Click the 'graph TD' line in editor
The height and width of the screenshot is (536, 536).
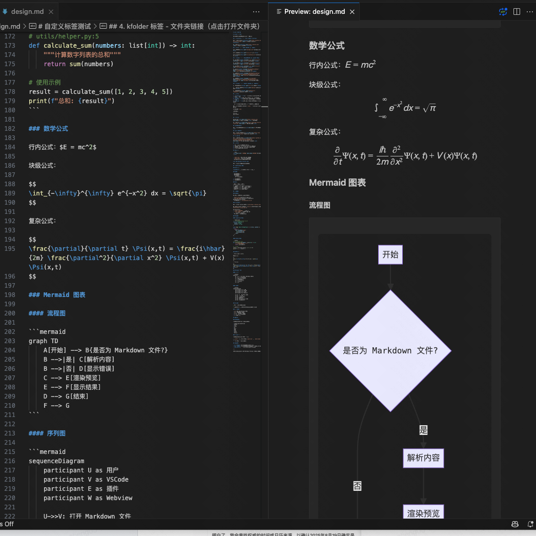coord(44,341)
